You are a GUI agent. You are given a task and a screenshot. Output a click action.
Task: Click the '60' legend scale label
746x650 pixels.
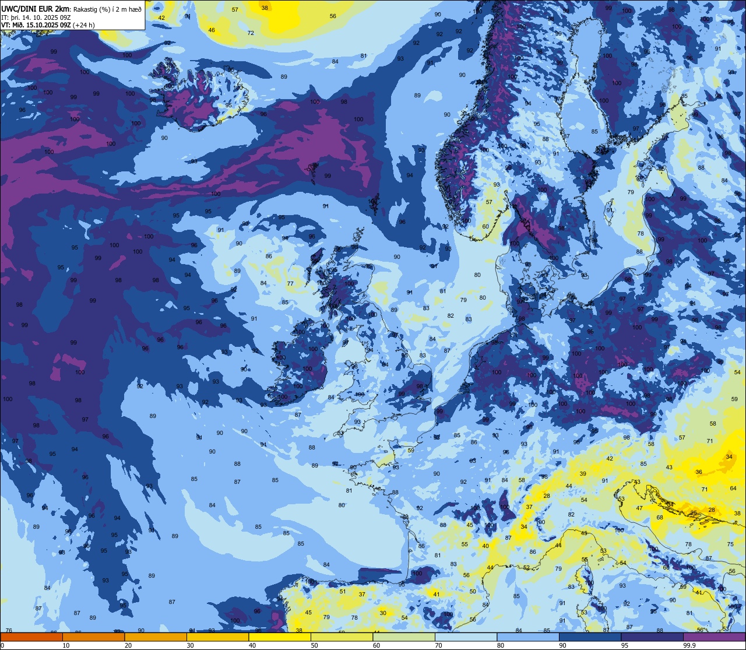coord(376,645)
